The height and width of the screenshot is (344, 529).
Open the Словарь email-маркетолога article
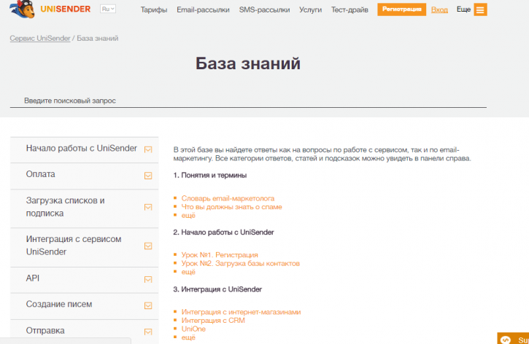point(228,198)
